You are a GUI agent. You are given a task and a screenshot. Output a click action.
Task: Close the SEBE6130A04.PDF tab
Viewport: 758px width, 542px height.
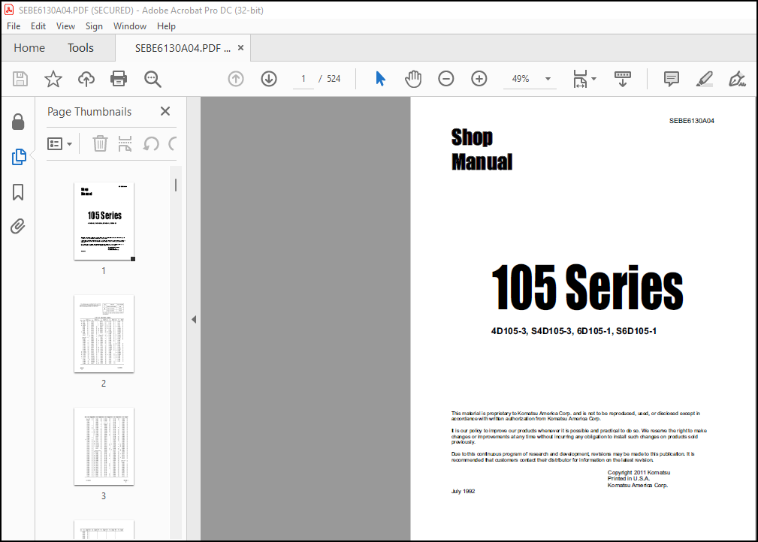point(240,48)
